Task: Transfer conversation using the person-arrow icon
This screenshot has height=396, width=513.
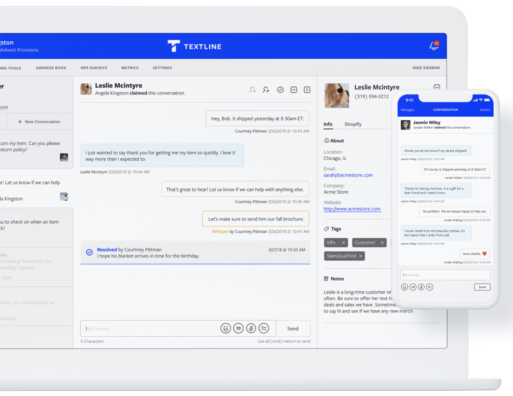Action: click(266, 89)
